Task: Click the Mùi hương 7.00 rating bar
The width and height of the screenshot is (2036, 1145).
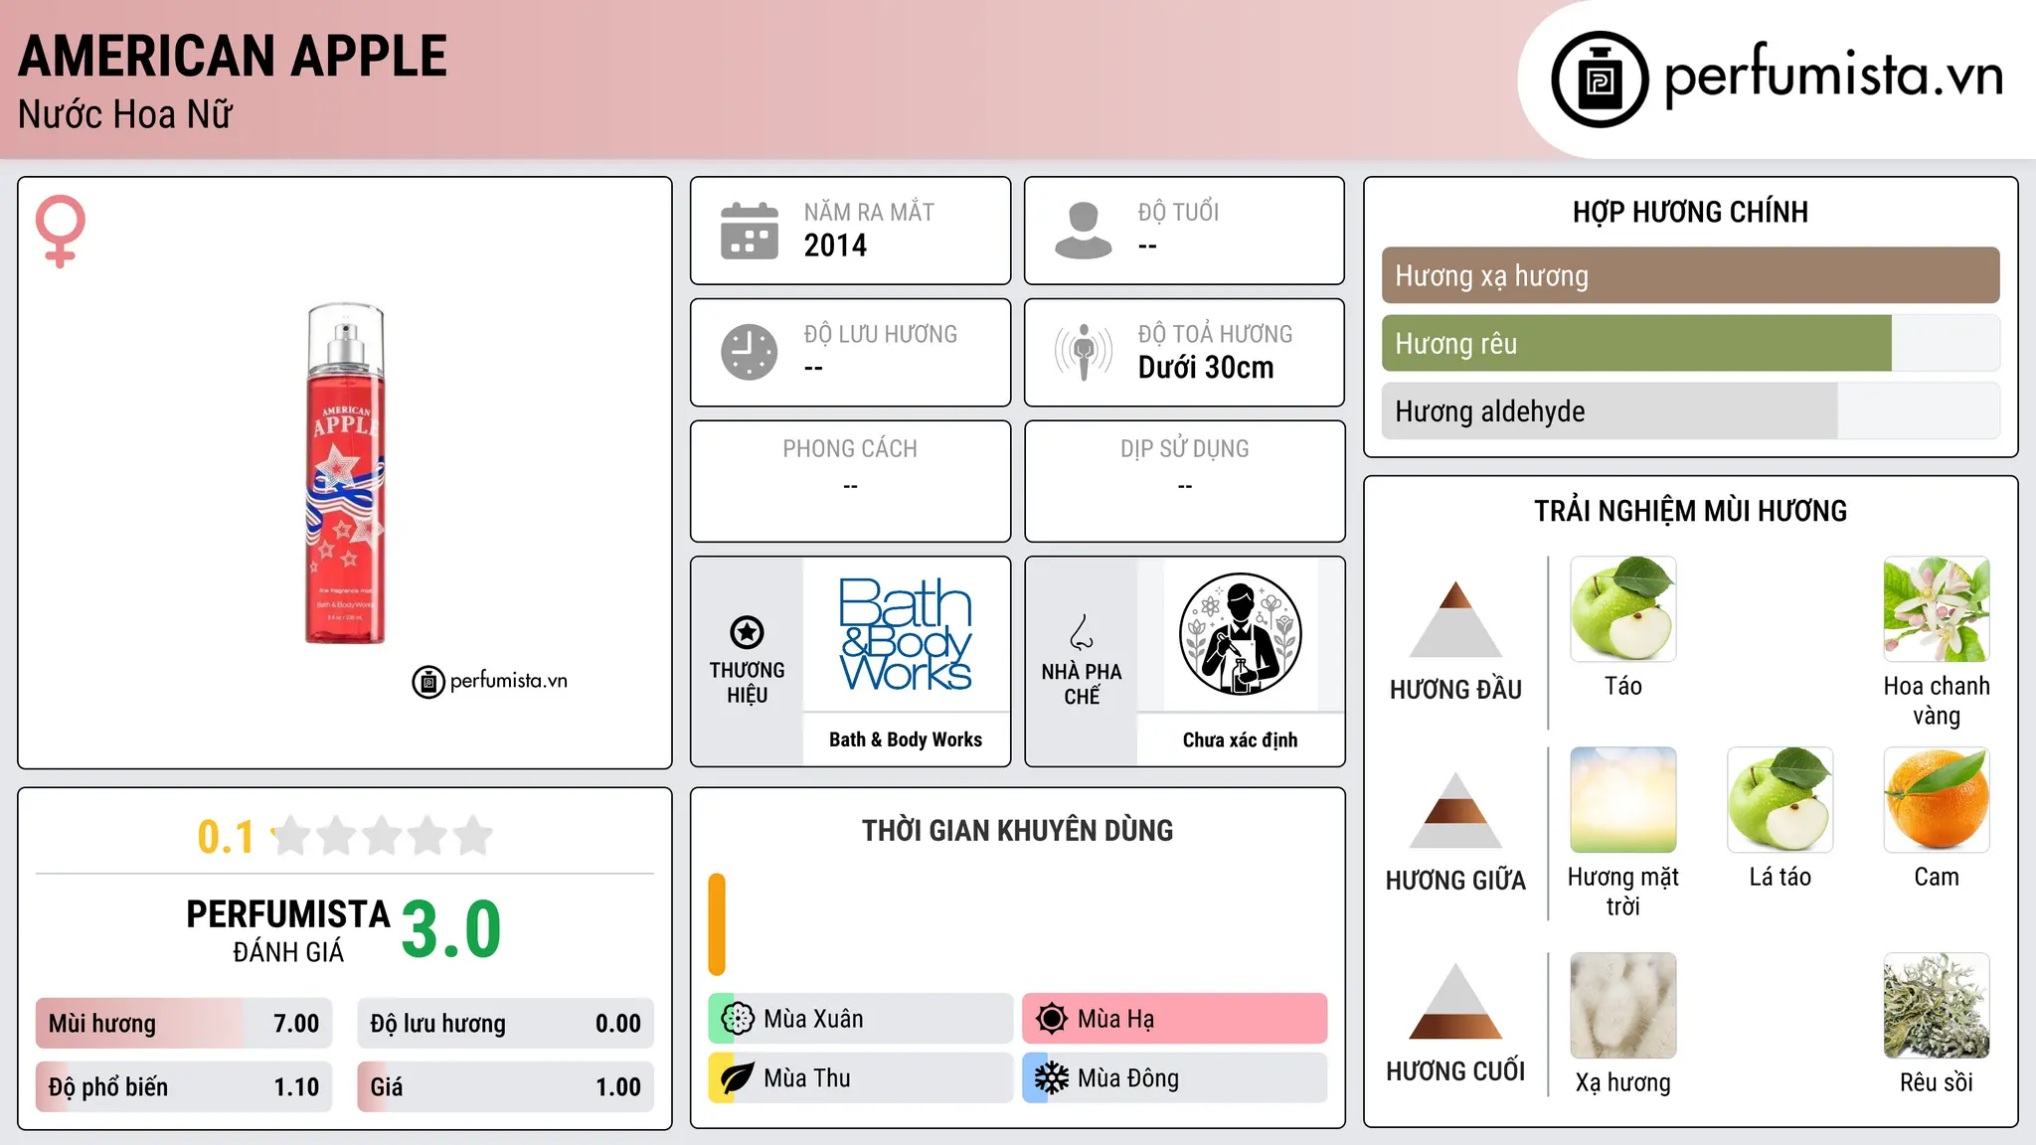Action: [x=184, y=1024]
